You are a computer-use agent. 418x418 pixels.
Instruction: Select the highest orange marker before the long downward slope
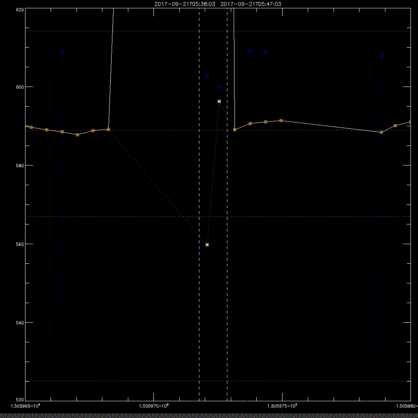(281, 121)
